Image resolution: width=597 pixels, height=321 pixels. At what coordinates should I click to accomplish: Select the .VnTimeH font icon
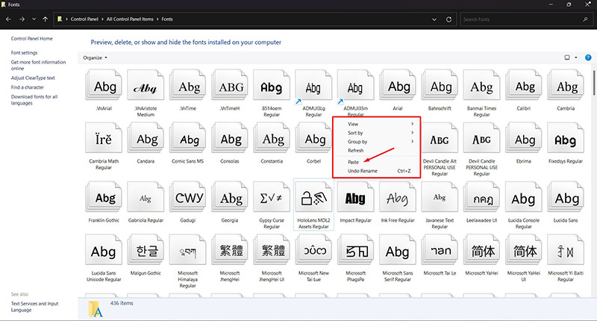[230, 85]
